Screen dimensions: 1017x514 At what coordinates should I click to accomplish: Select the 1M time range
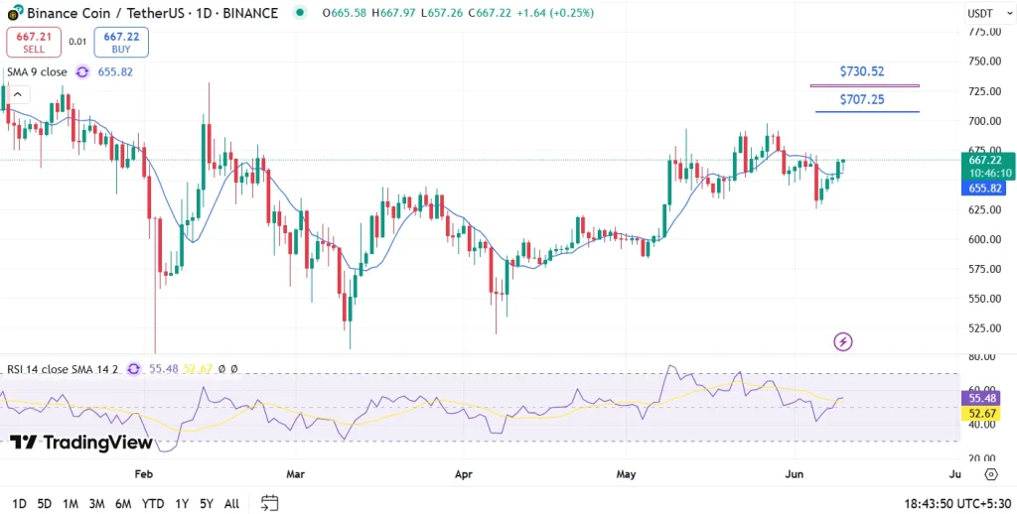(x=71, y=504)
